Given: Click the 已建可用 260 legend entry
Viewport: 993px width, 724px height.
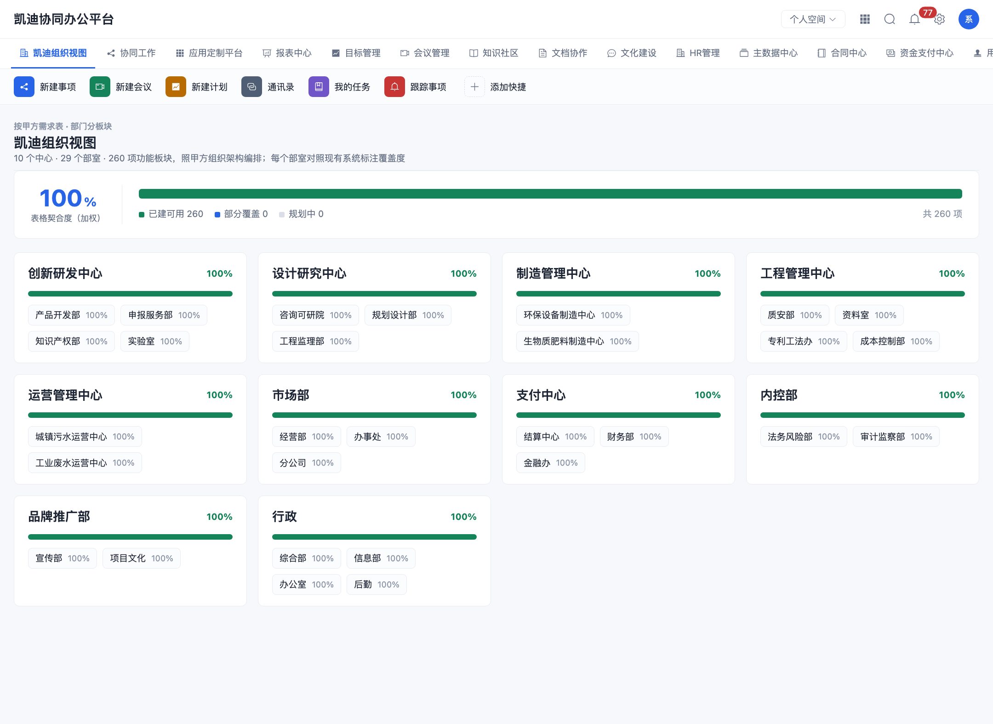Looking at the screenshot, I should coord(171,214).
